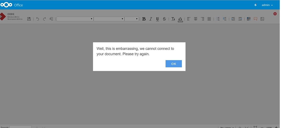Image resolution: width=281 pixels, height=128 pixels.
Task: Insert an image graphic
Action: click(262, 19)
